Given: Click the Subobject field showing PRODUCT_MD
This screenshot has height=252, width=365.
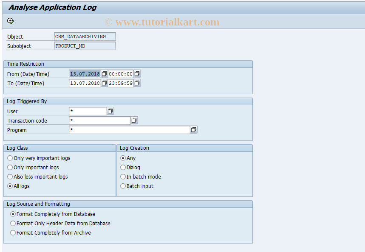Looking at the screenshot, I should (x=84, y=45).
